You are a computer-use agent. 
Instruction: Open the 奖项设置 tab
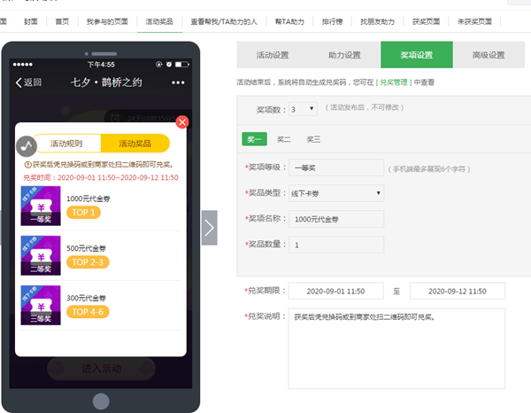[417, 55]
